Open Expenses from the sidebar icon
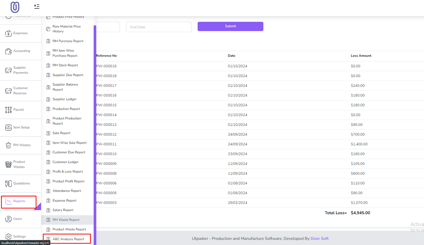 tap(8, 33)
